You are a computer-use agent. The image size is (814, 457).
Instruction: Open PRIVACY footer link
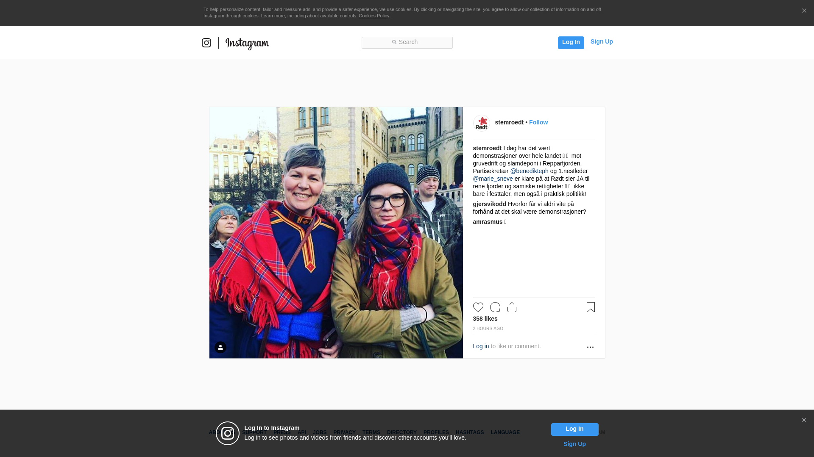(344, 432)
